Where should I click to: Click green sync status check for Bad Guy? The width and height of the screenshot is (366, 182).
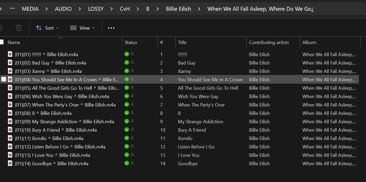pyautogui.click(x=127, y=62)
